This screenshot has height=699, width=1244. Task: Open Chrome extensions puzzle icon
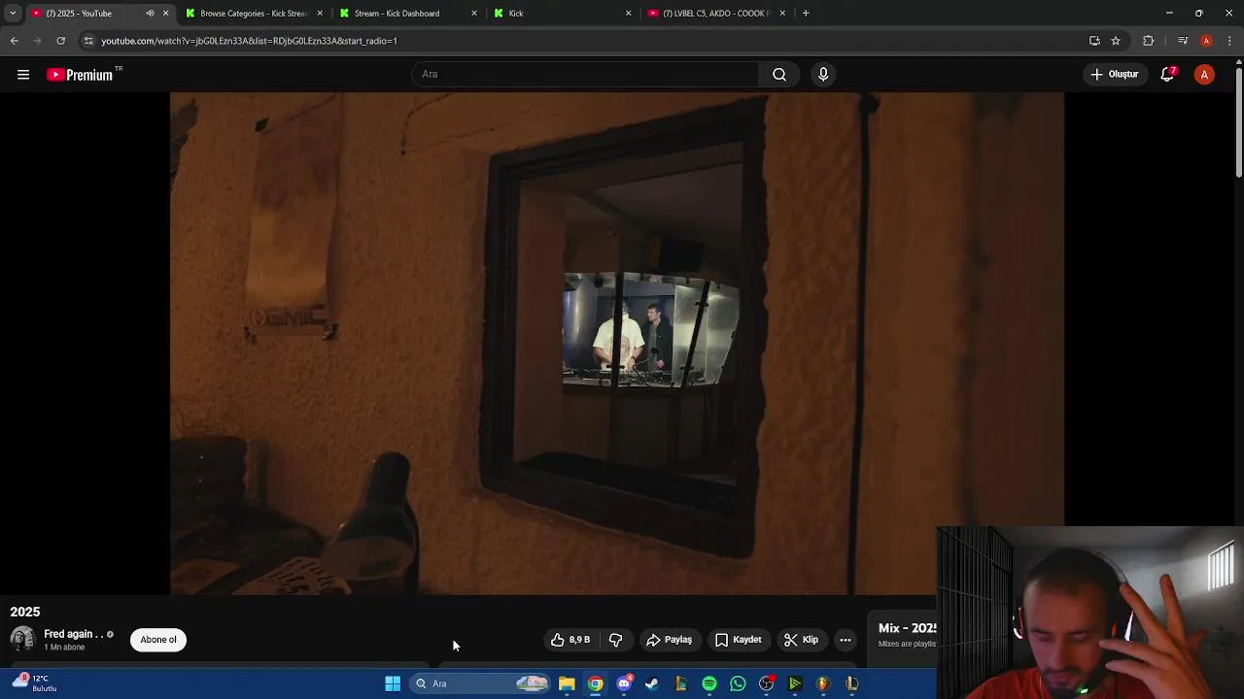pos(1149,41)
